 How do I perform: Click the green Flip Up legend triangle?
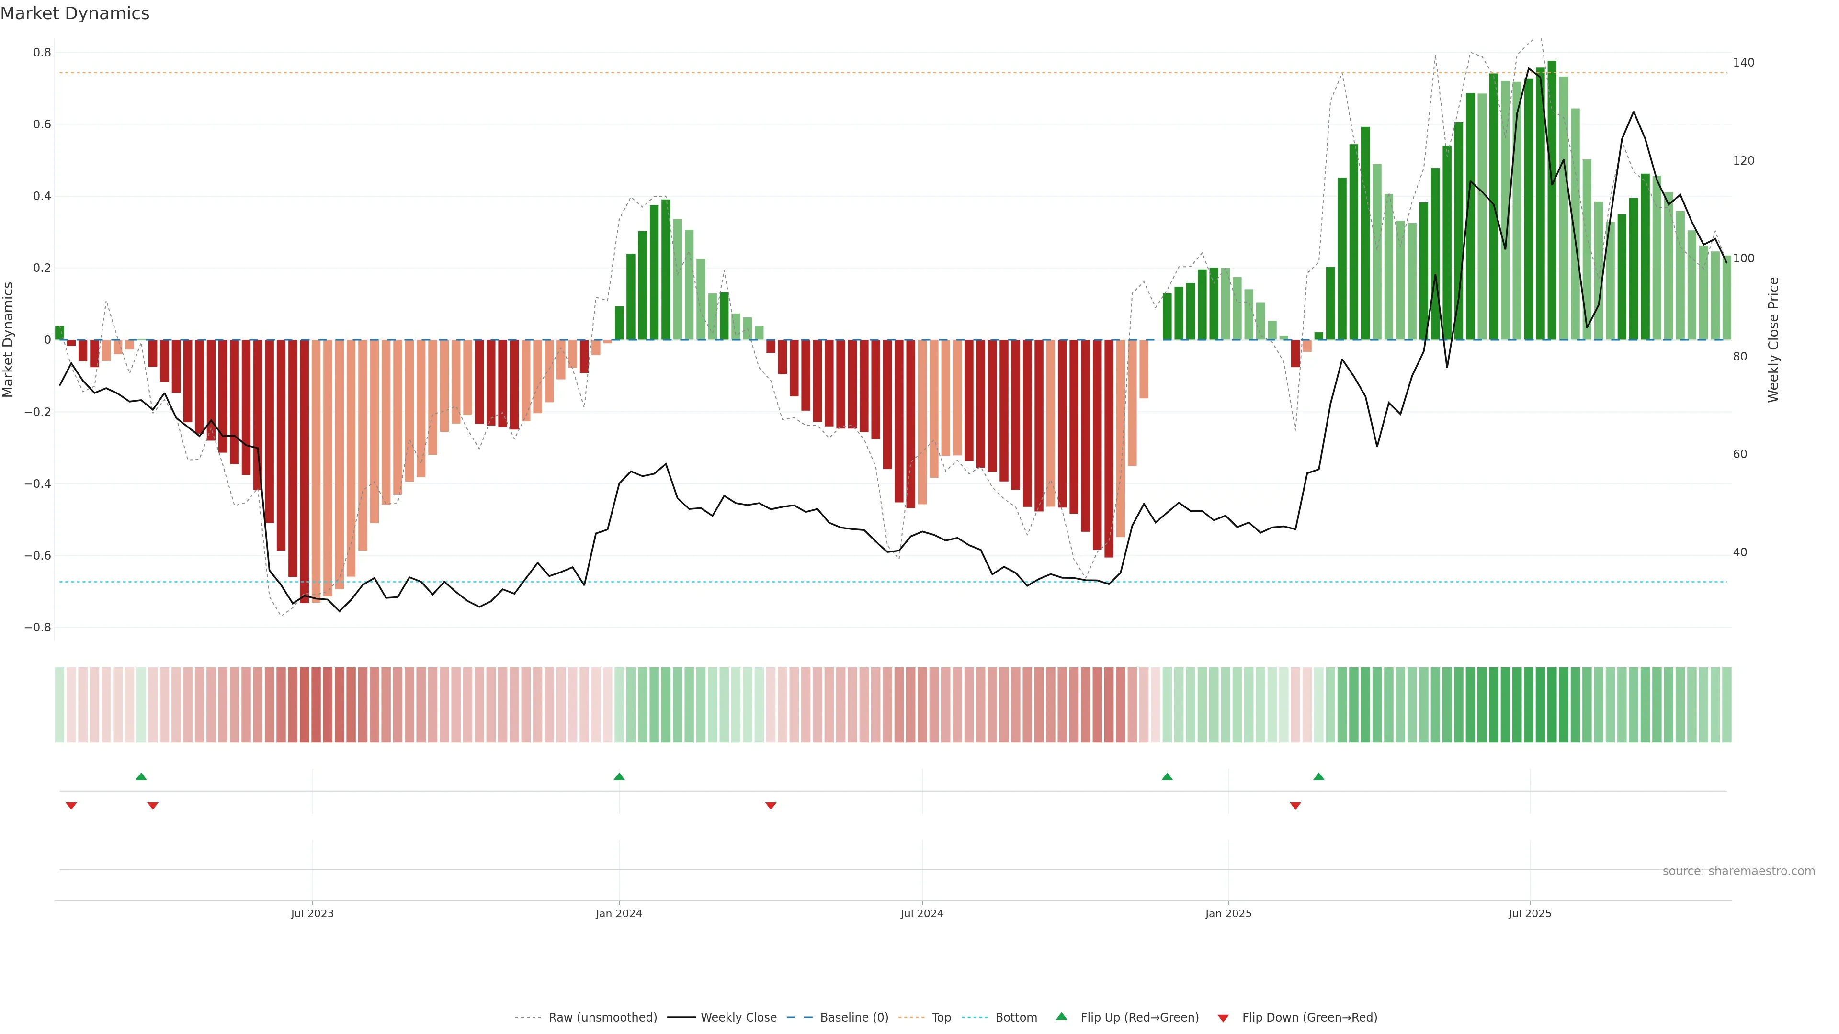[1062, 1016]
